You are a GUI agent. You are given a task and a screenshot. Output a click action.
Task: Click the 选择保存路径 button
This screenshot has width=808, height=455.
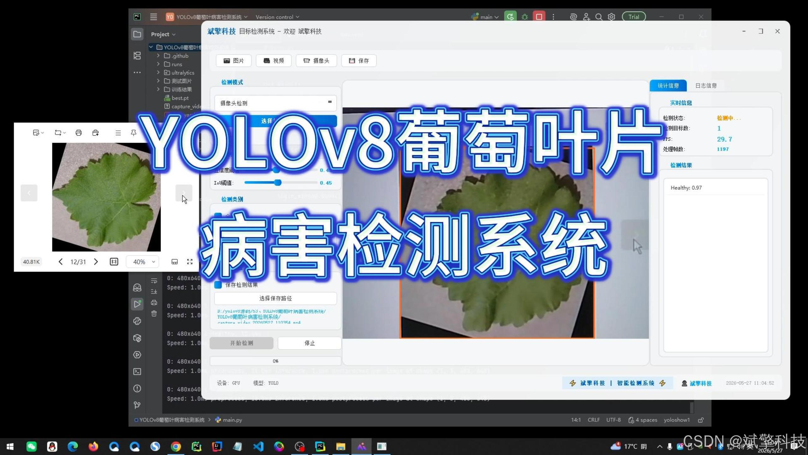coord(275,298)
